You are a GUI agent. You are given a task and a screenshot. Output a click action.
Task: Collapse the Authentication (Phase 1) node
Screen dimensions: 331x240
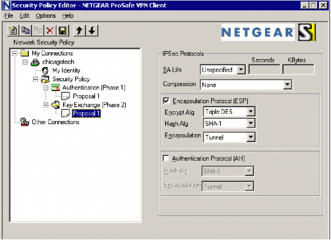point(45,88)
